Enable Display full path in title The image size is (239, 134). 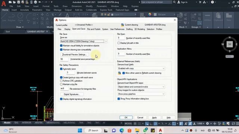click(119, 43)
